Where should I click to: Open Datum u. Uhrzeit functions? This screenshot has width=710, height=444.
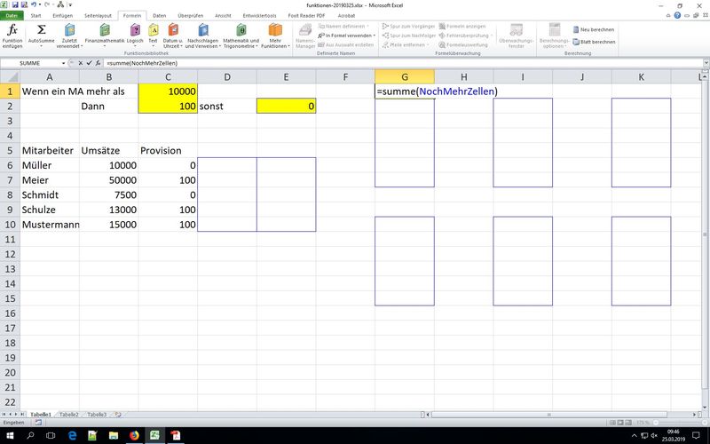[x=173, y=36]
